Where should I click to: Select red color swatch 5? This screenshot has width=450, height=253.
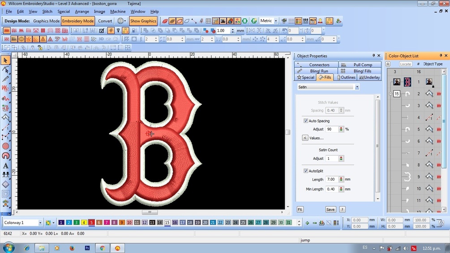[91, 223]
